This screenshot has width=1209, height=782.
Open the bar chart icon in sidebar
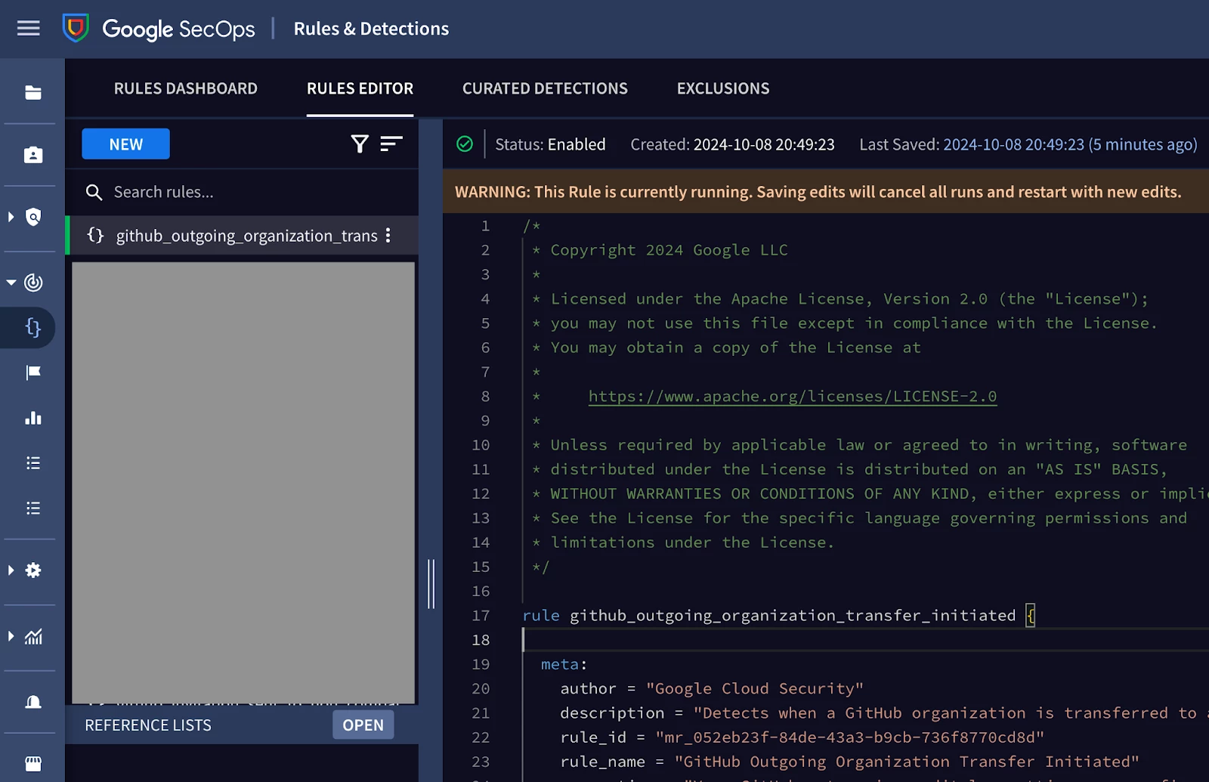(33, 418)
